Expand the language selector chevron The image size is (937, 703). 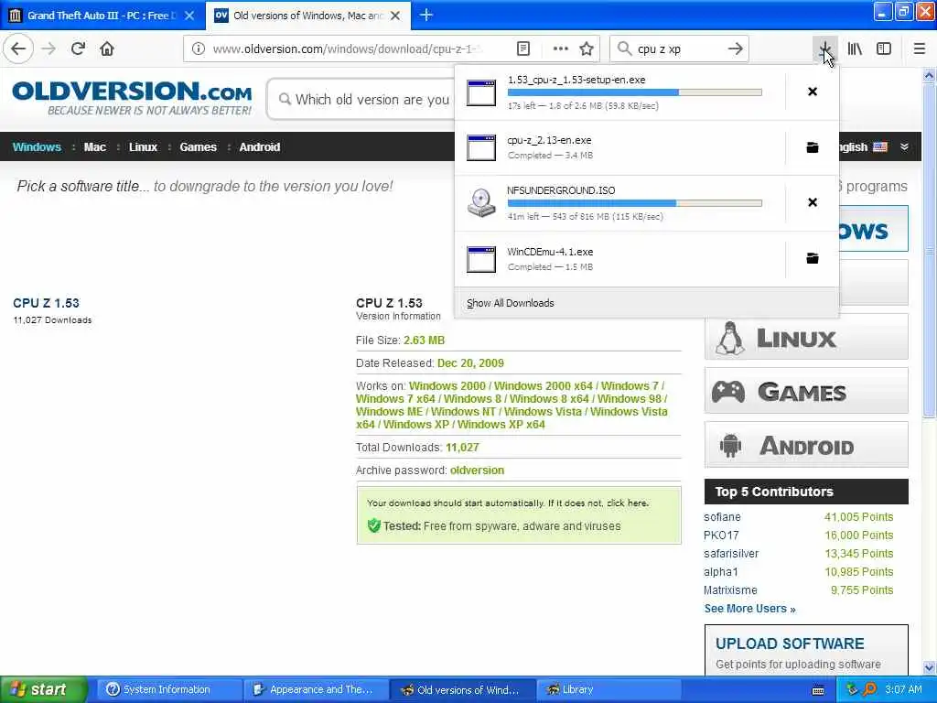(904, 146)
